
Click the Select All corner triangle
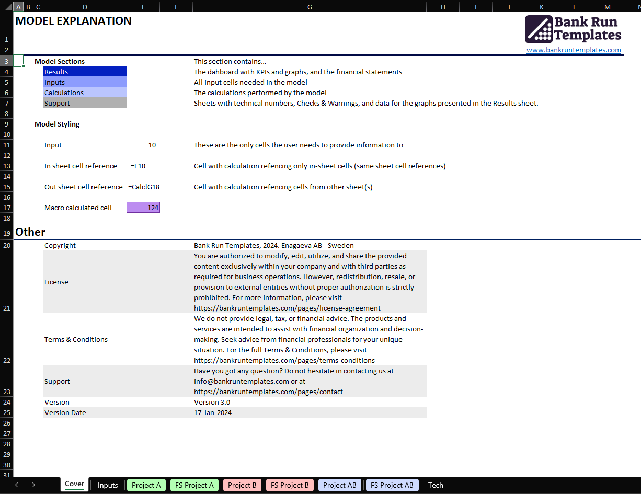click(x=6, y=7)
